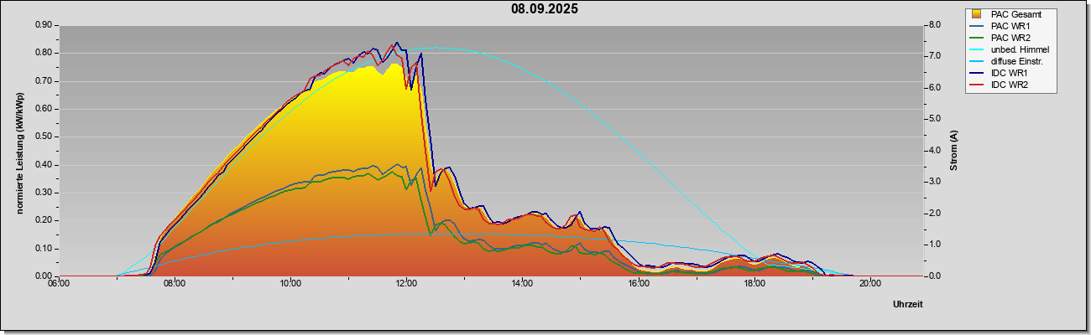Select the PAC WR1 legend entry
The image size is (1091, 335).
coord(1010,26)
